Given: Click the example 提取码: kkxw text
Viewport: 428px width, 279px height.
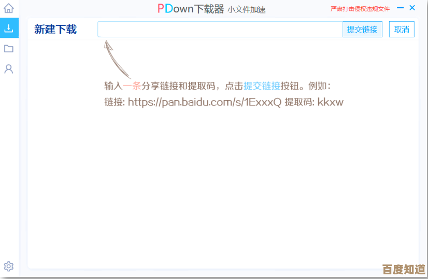Looking at the screenshot, I should point(314,102).
